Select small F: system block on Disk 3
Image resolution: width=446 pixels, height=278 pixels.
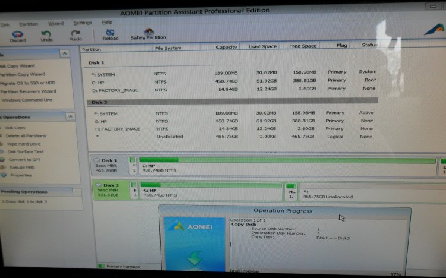point(134,190)
